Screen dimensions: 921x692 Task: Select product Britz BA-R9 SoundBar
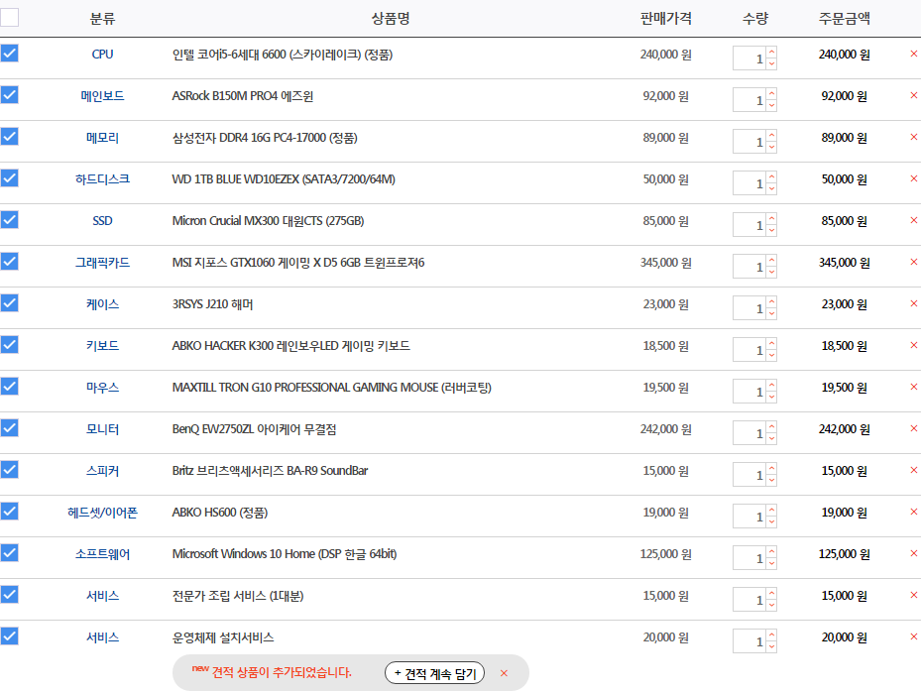[x=270, y=471]
